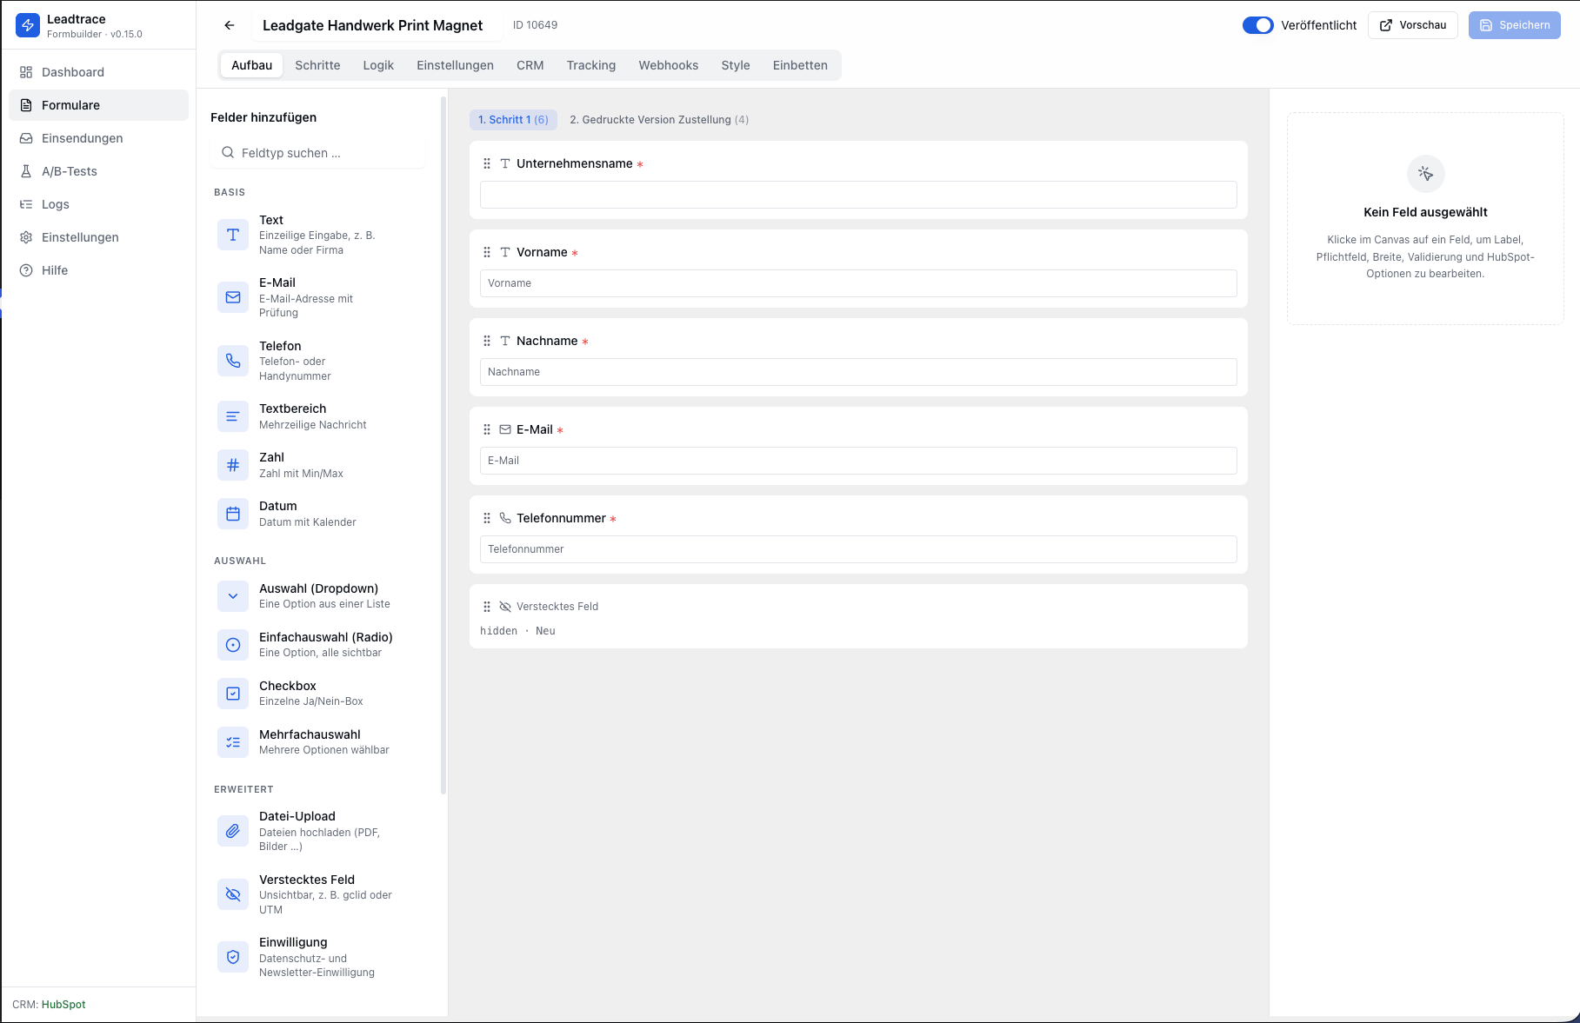Open Hilfe in the sidebar
Viewport: 1580px width, 1023px height.
[x=98, y=270]
